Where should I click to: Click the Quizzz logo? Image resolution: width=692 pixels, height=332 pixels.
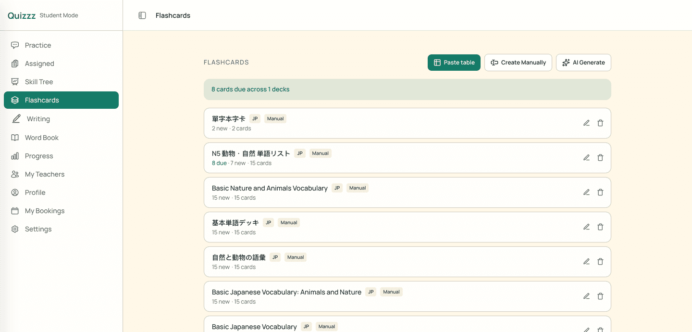[22, 15]
